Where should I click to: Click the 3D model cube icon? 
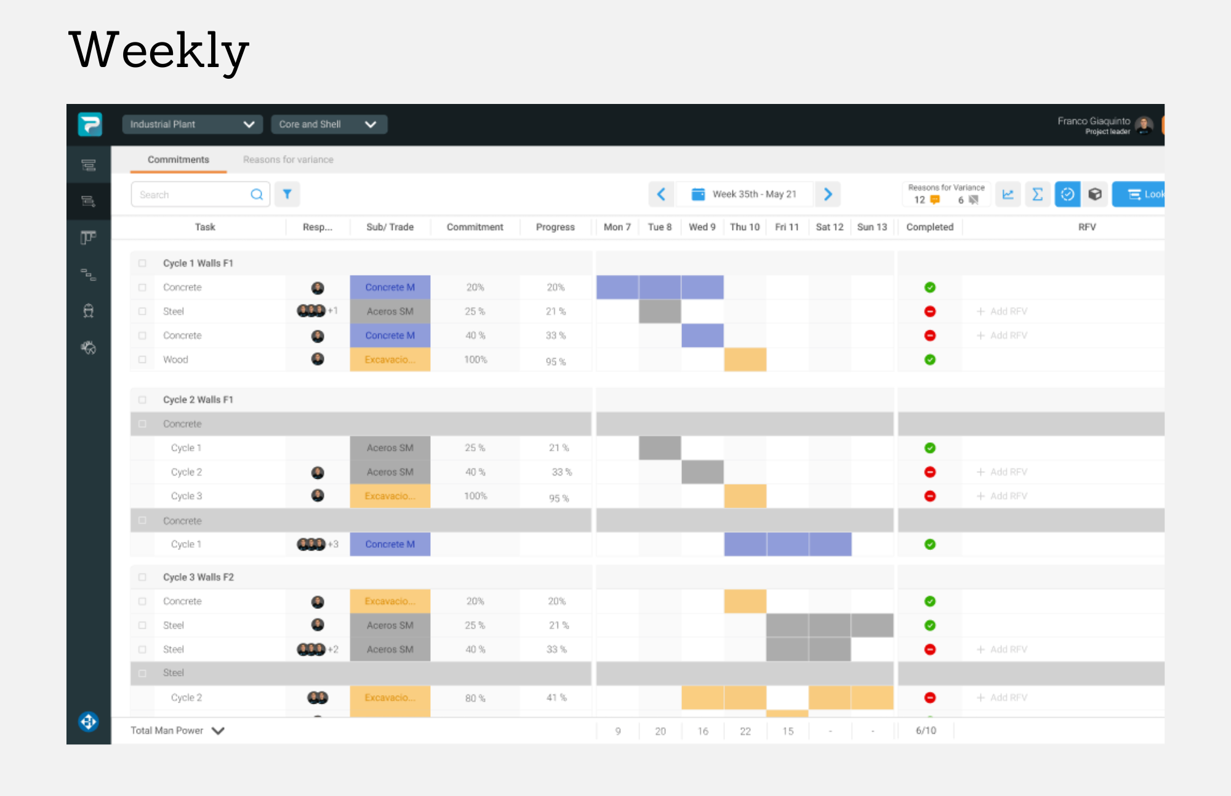click(x=1096, y=194)
